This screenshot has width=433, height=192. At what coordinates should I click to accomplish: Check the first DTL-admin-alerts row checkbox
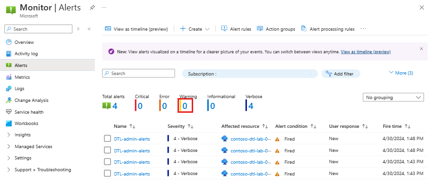pos(107,139)
